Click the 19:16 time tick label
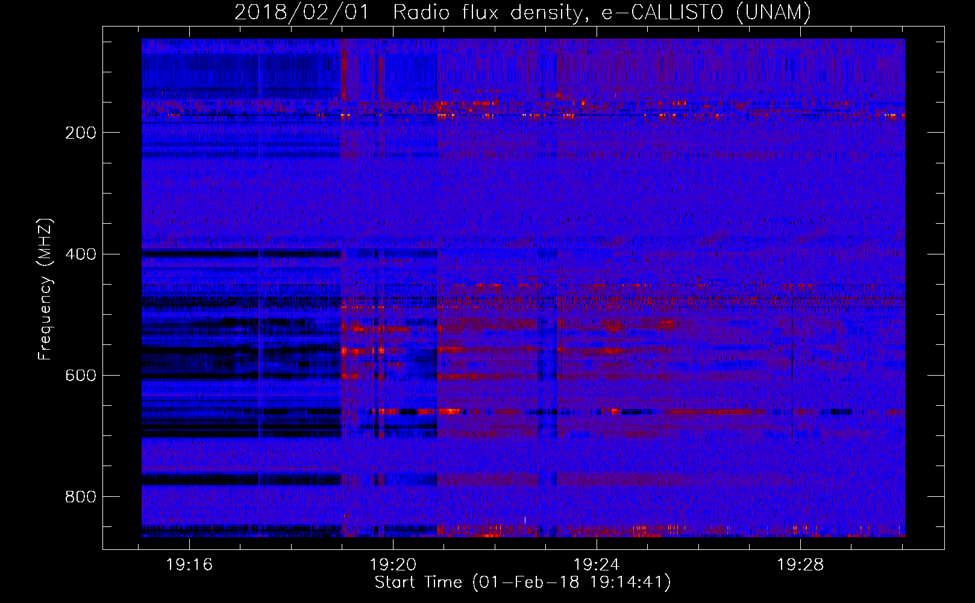The height and width of the screenshot is (603, 975). (189, 565)
